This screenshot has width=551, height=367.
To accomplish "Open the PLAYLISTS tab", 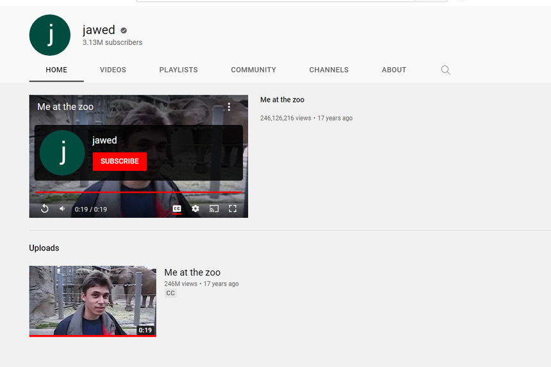I will tap(179, 70).
